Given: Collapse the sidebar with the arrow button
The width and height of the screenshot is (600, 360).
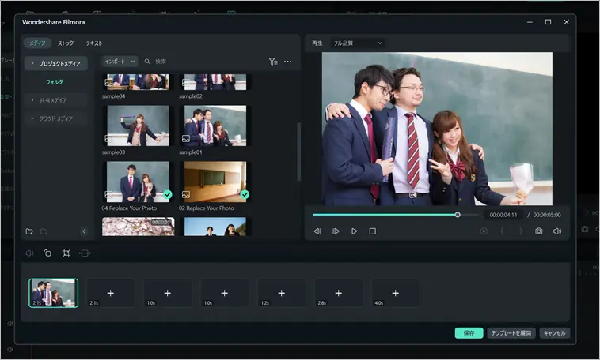Looking at the screenshot, I should tap(84, 231).
